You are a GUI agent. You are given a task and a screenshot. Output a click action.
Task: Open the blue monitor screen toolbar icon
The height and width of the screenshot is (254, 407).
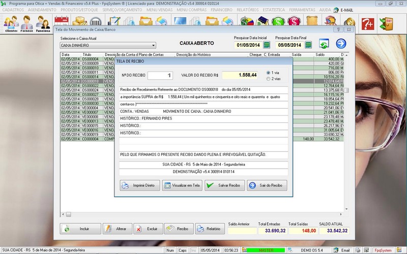click(x=180, y=21)
